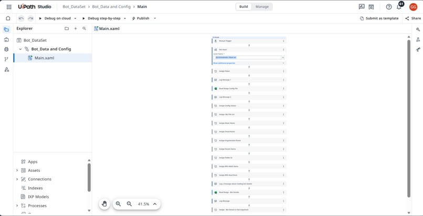Open the app launcher grid icon
The width and height of the screenshot is (423, 216).
coord(9,7)
